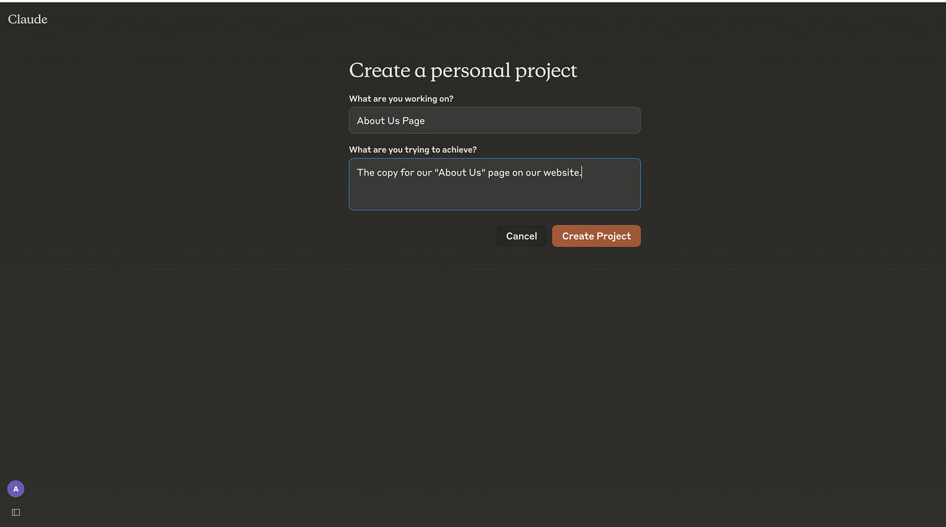Click the 'About Us Page' project name field
The height and width of the screenshot is (527, 946).
[494, 120]
